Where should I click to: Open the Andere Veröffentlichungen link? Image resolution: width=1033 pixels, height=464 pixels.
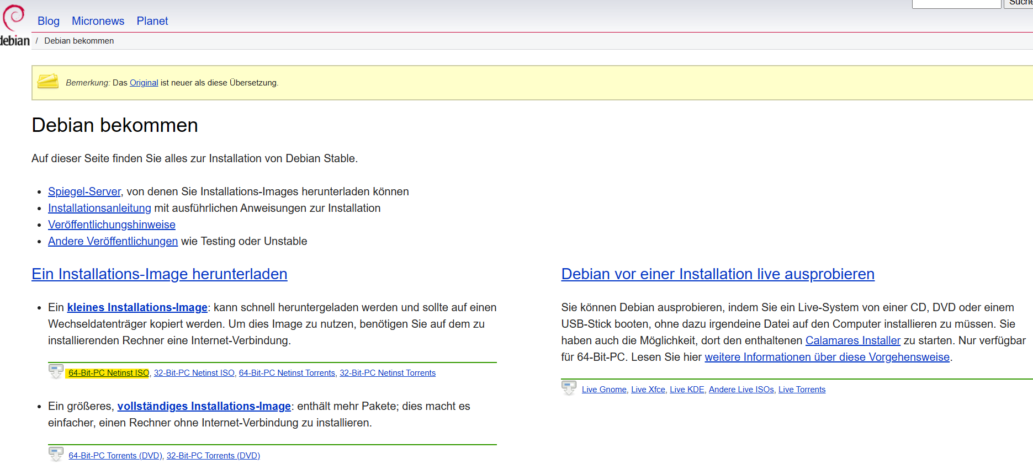(x=113, y=241)
